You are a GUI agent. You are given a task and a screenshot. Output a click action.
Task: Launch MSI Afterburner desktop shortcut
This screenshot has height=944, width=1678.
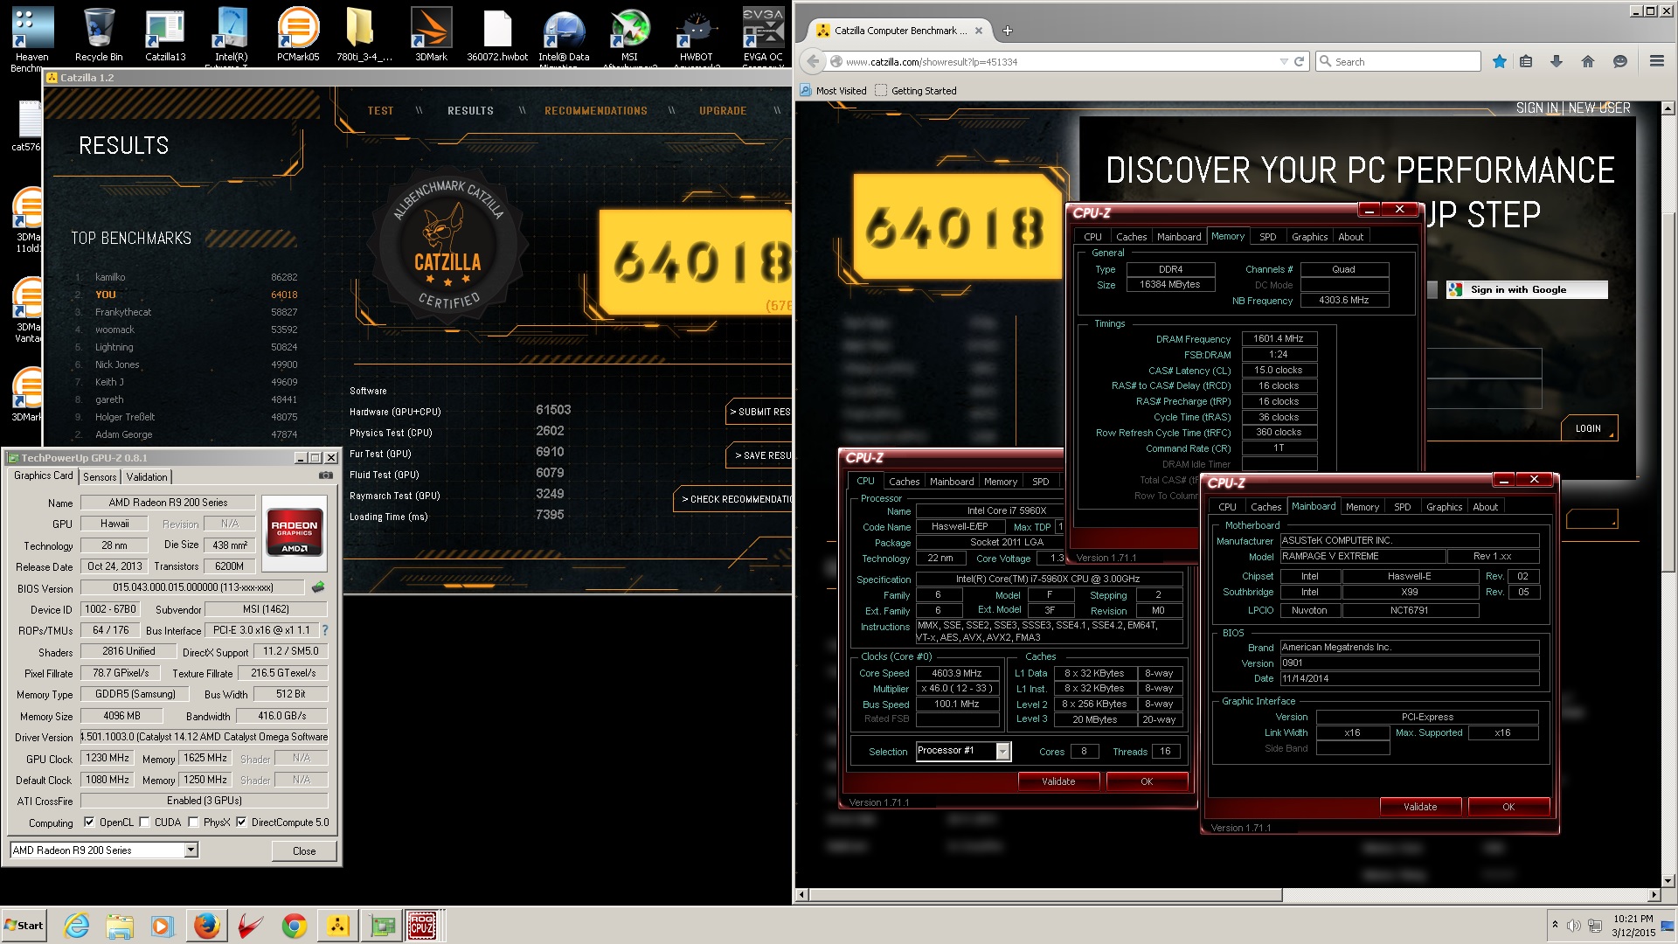coord(629,37)
